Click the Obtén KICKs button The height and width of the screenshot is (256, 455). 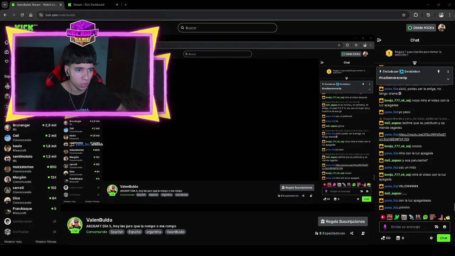coord(421,28)
